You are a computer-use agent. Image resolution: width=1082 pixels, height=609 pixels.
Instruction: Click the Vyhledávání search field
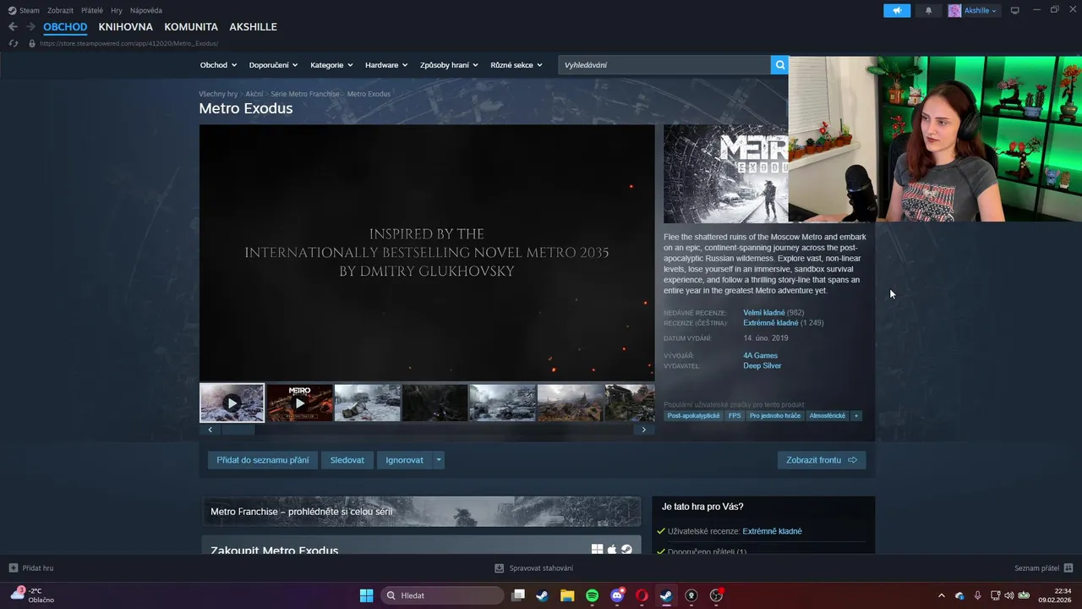click(x=664, y=65)
